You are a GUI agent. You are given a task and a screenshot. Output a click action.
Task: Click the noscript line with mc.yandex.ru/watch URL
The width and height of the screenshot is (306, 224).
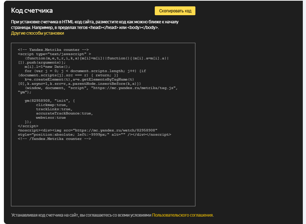click(x=87, y=130)
